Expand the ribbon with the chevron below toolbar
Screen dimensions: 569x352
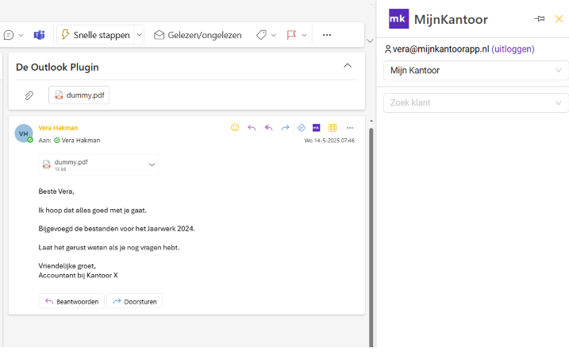370,41
